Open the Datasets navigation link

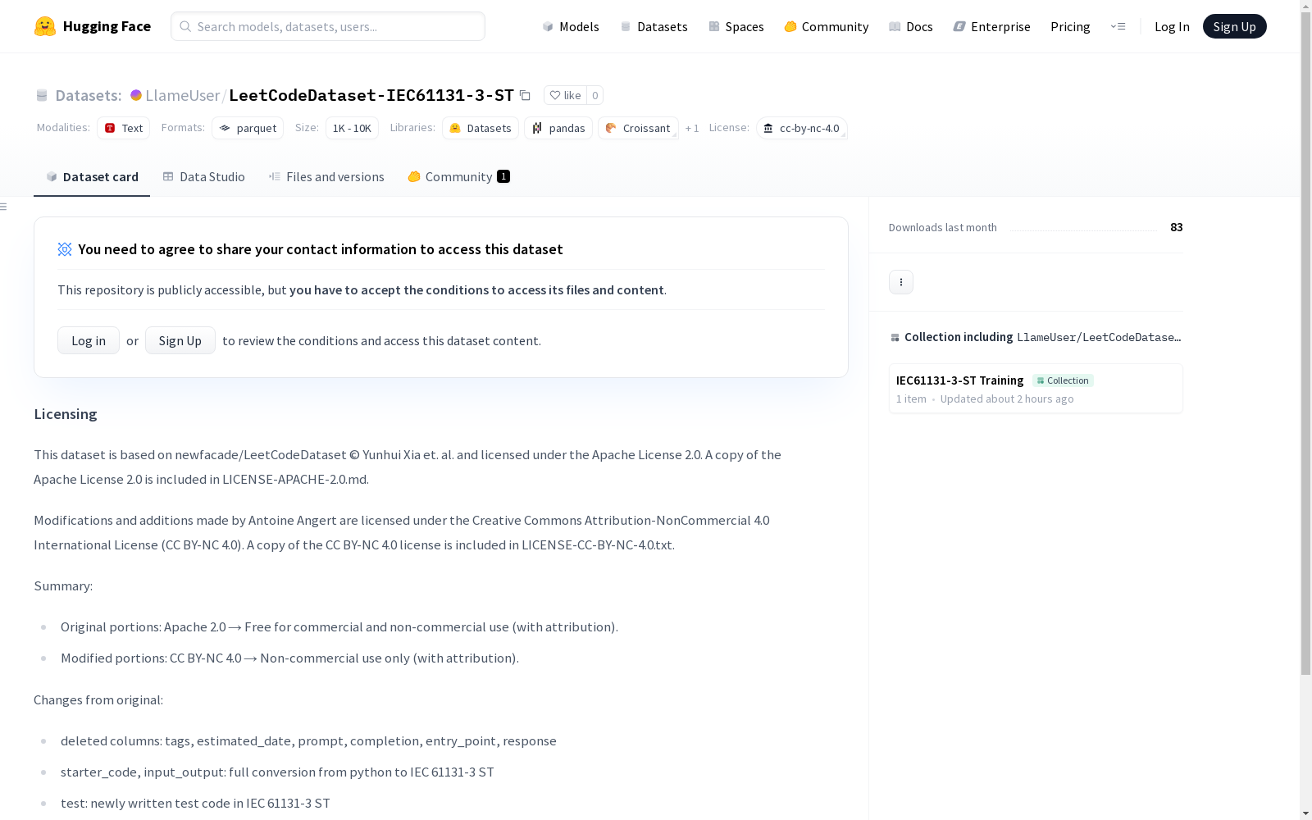click(x=654, y=26)
